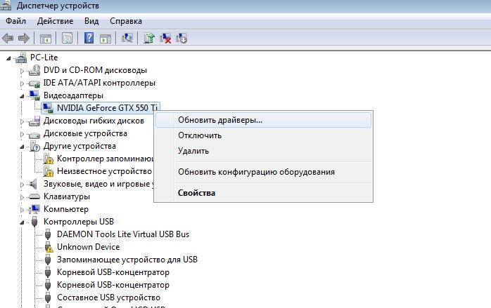The width and height of the screenshot is (491, 308).
Task: Click warning icon of Неизвестное устройство
Action: pyautogui.click(x=49, y=171)
